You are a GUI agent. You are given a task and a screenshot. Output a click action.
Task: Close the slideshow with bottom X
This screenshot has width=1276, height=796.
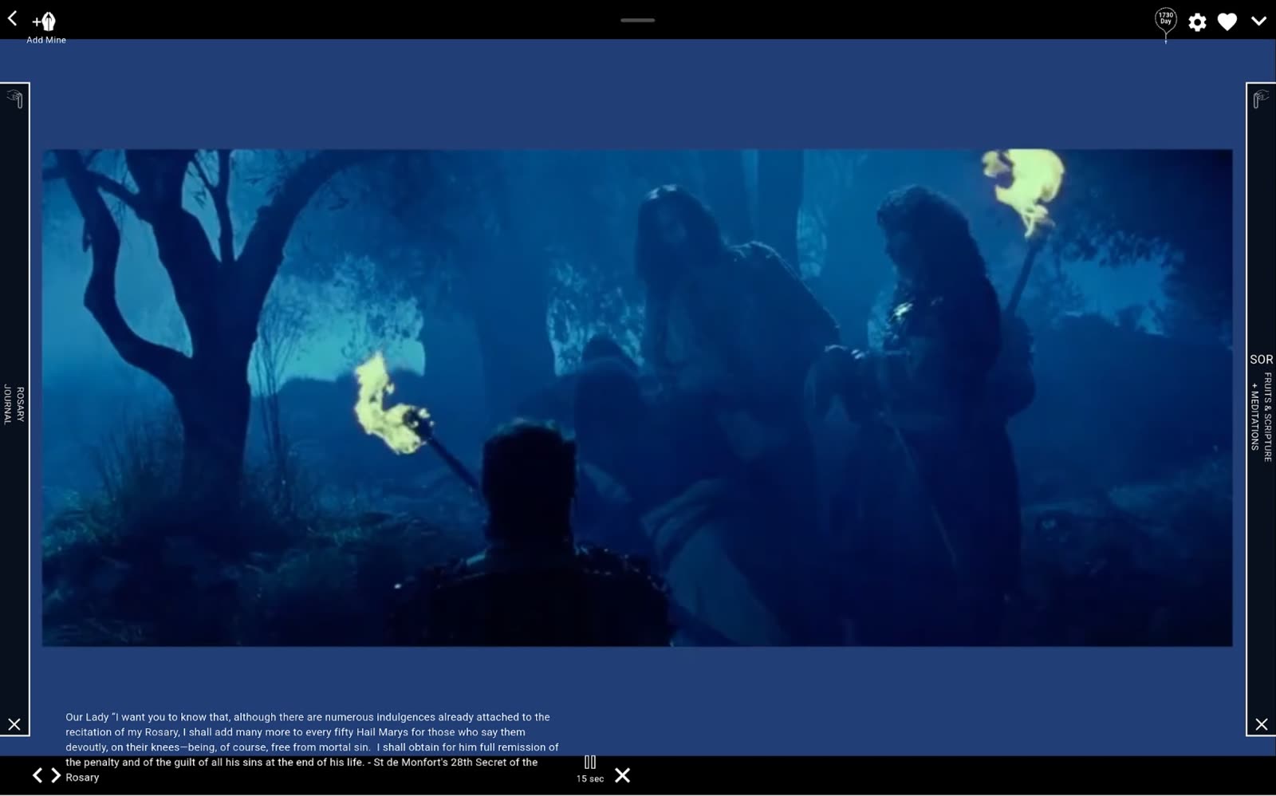[623, 775]
